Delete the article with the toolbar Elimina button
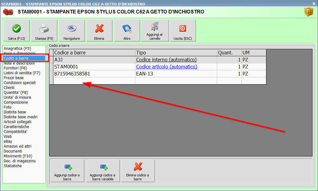 click(99, 31)
